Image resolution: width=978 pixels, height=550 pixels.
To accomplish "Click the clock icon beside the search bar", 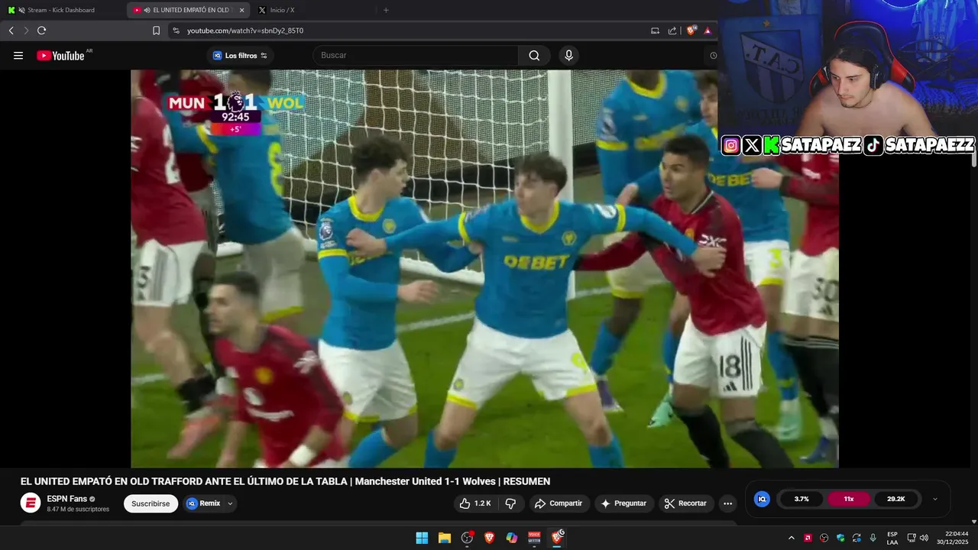I will click(x=713, y=56).
